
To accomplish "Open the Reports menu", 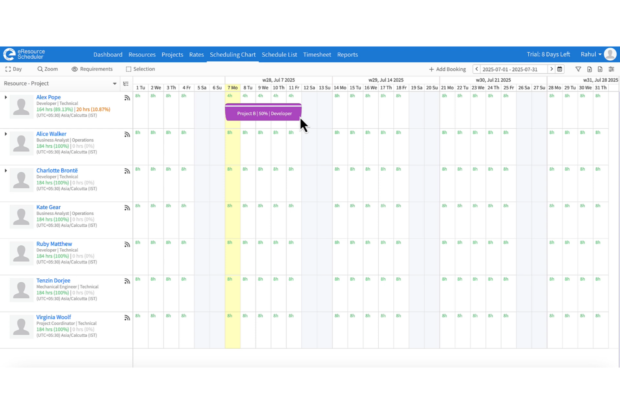I will [347, 55].
